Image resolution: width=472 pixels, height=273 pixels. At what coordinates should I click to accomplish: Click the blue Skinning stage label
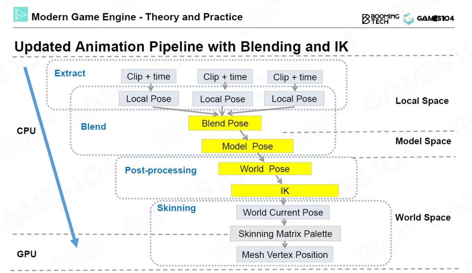(176, 208)
